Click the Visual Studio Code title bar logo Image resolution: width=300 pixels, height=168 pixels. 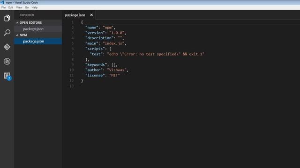coord(2,2)
